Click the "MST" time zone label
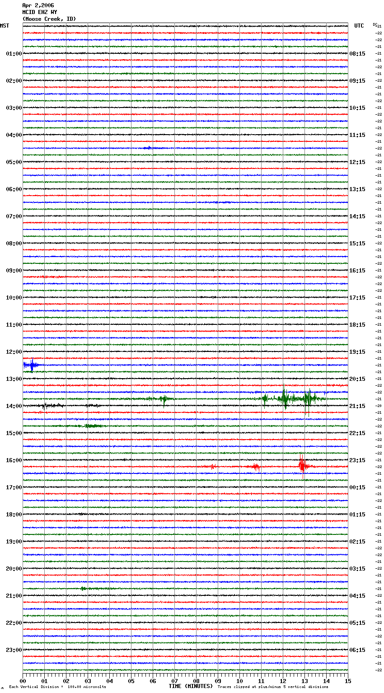Image resolution: width=384 pixels, height=693 pixels. coord(5,26)
